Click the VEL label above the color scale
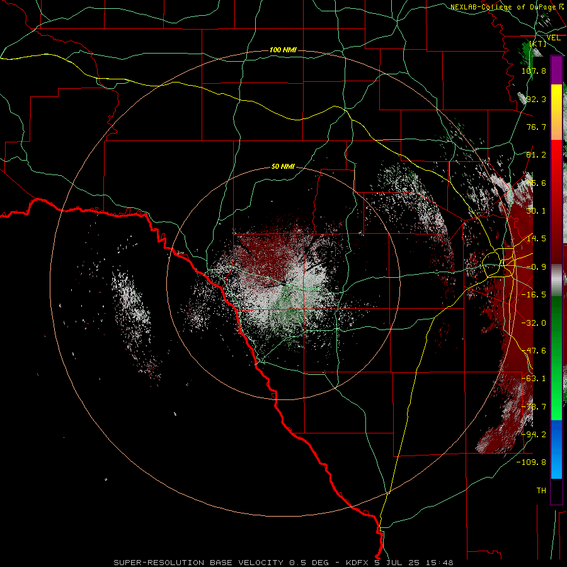This screenshot has width=567, height=567. click(553, 38)
